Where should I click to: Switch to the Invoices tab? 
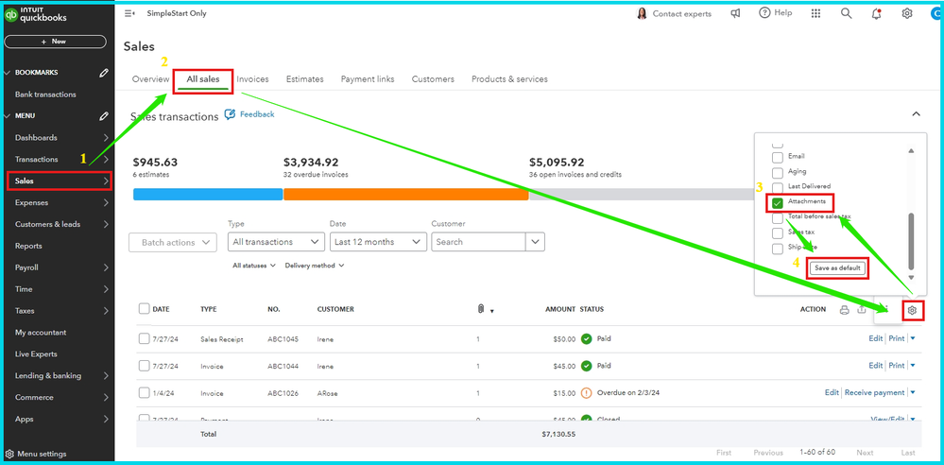[253, 78]
